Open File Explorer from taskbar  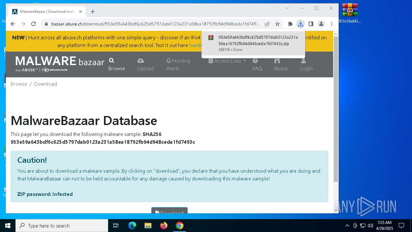148,226
